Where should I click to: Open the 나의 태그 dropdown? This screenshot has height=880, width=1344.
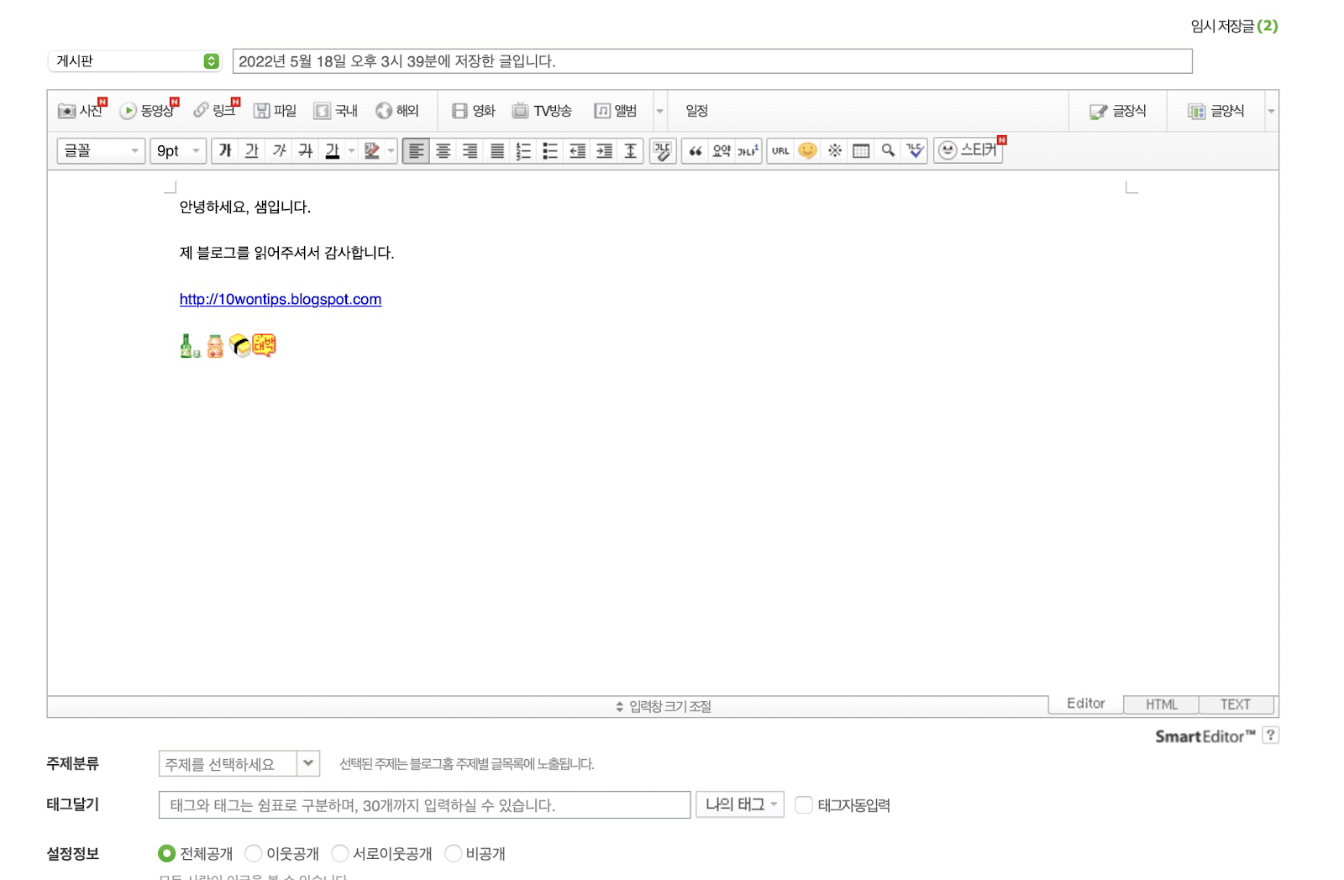[x=740, y=804]
